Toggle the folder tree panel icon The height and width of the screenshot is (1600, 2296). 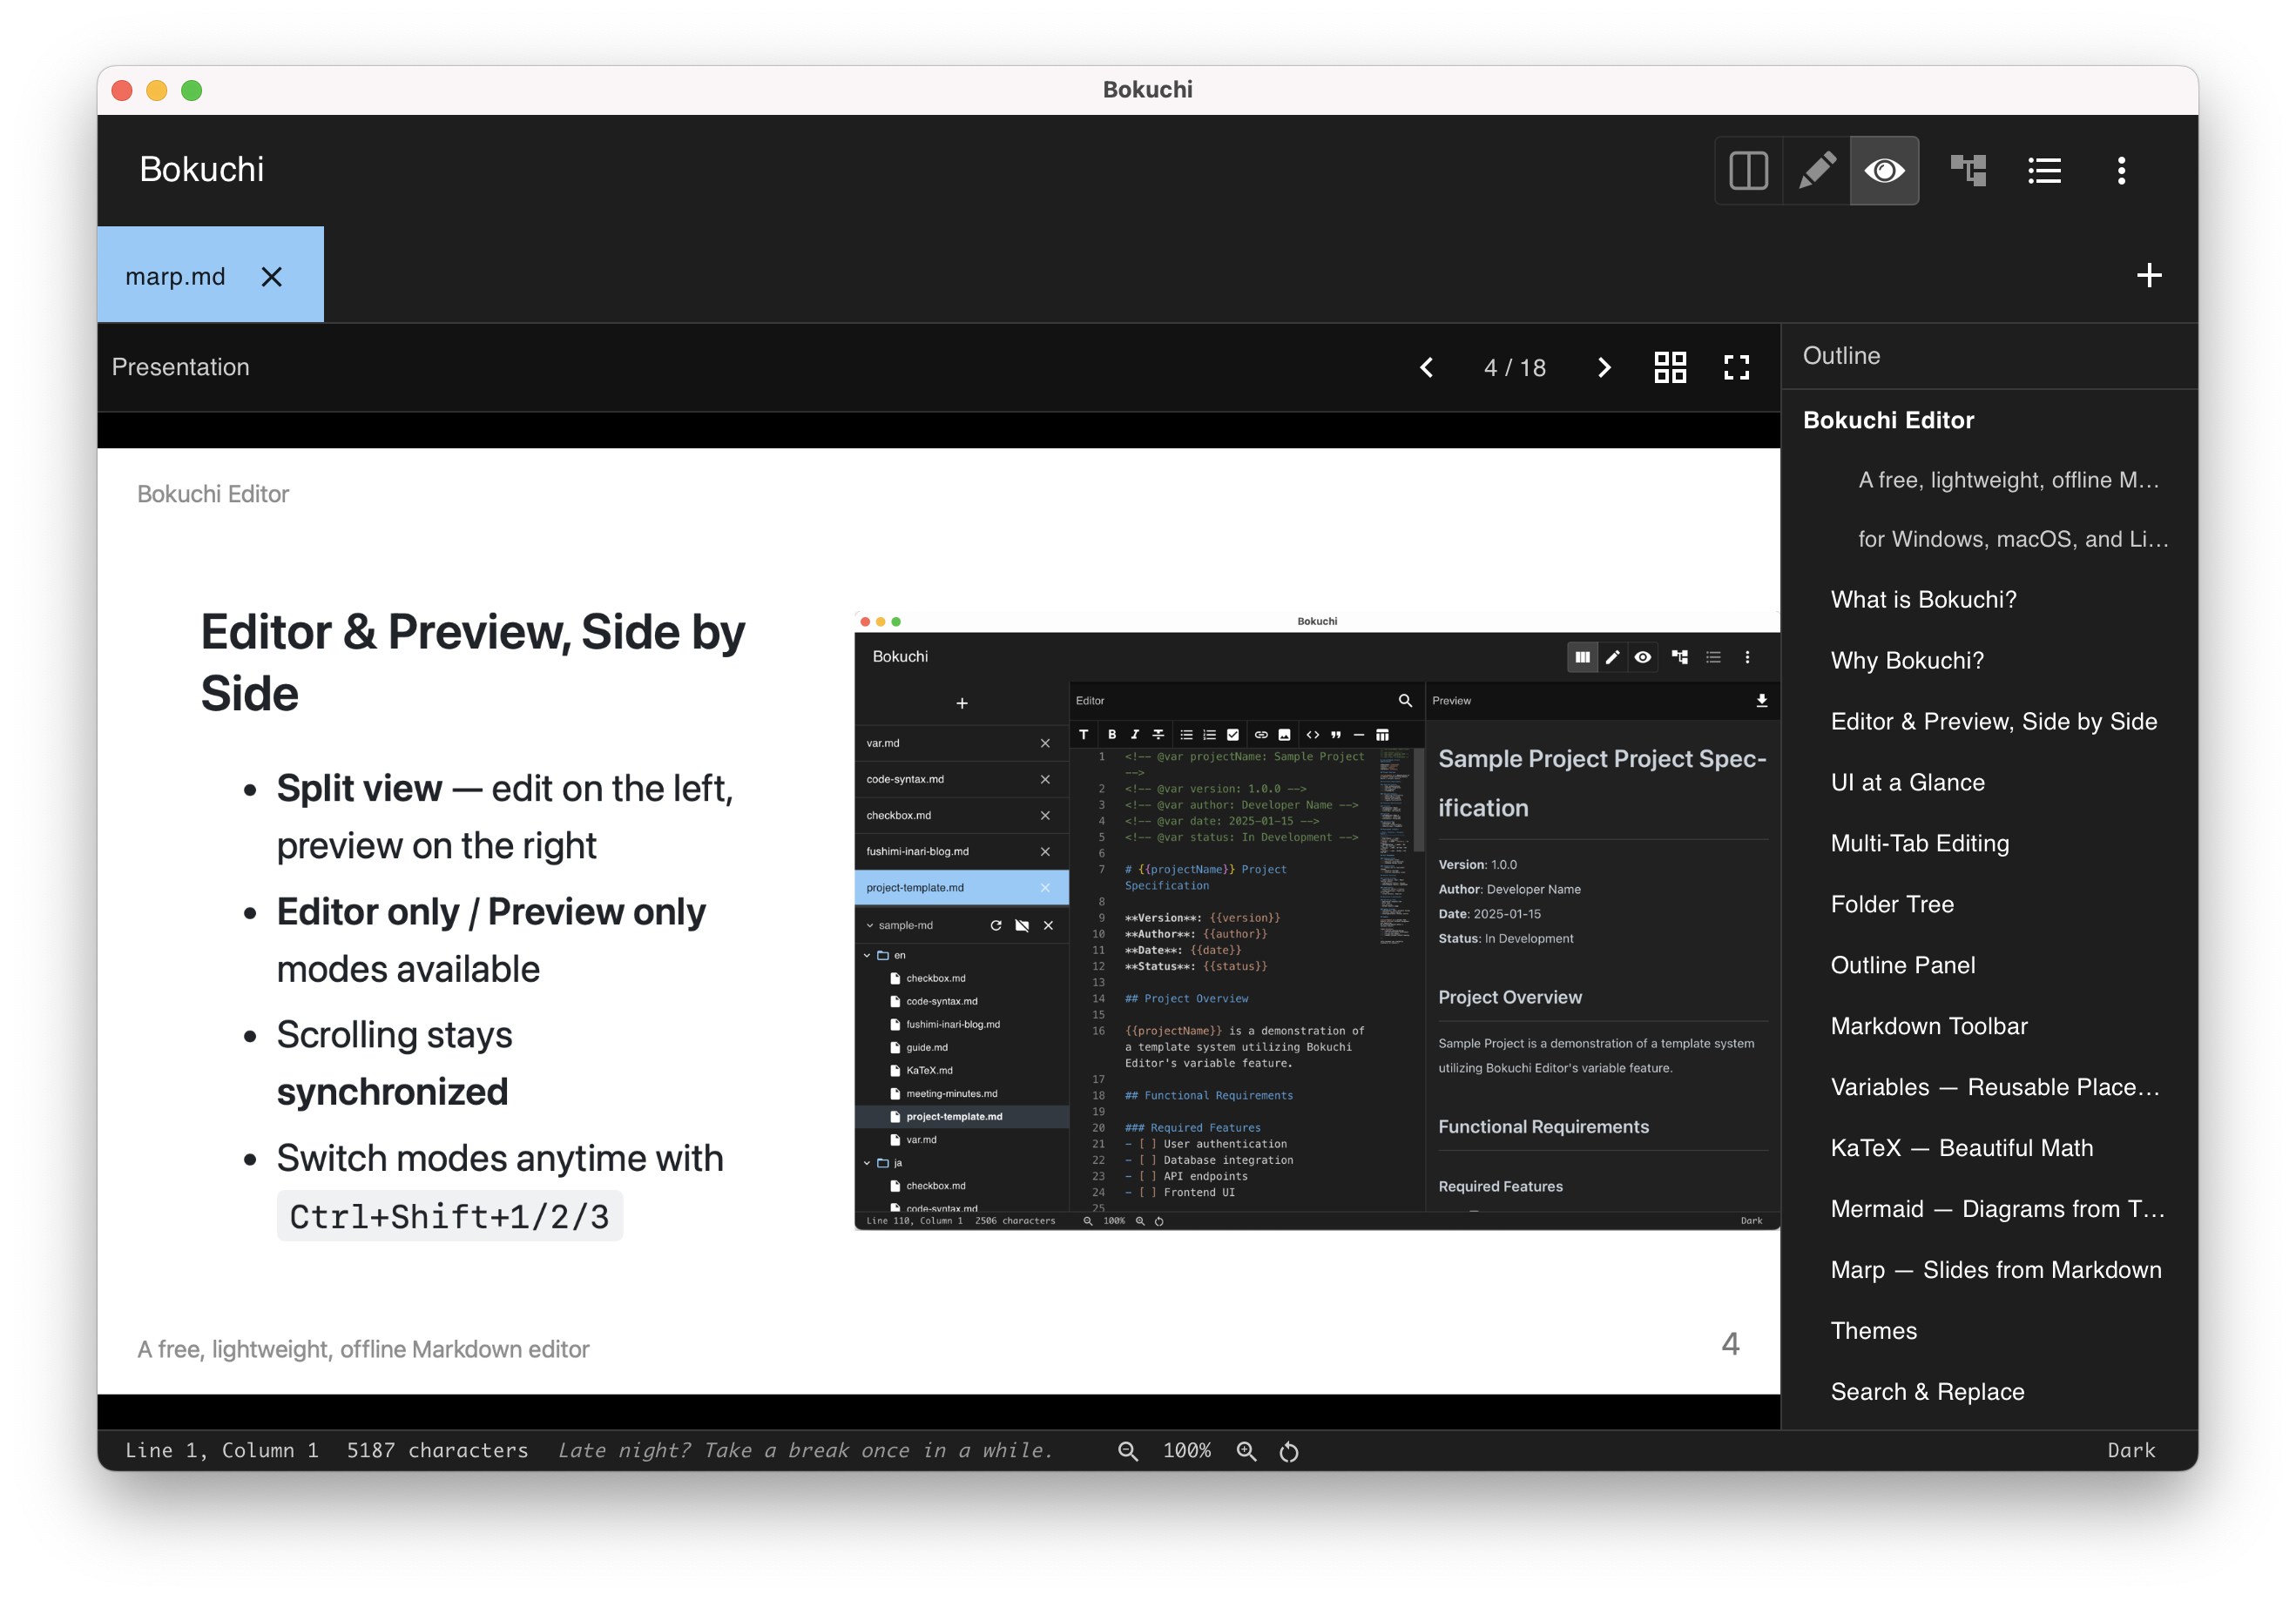(x=1968, y=171)
